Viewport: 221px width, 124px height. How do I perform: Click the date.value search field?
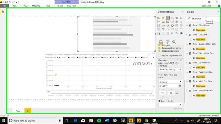[203, 18]
